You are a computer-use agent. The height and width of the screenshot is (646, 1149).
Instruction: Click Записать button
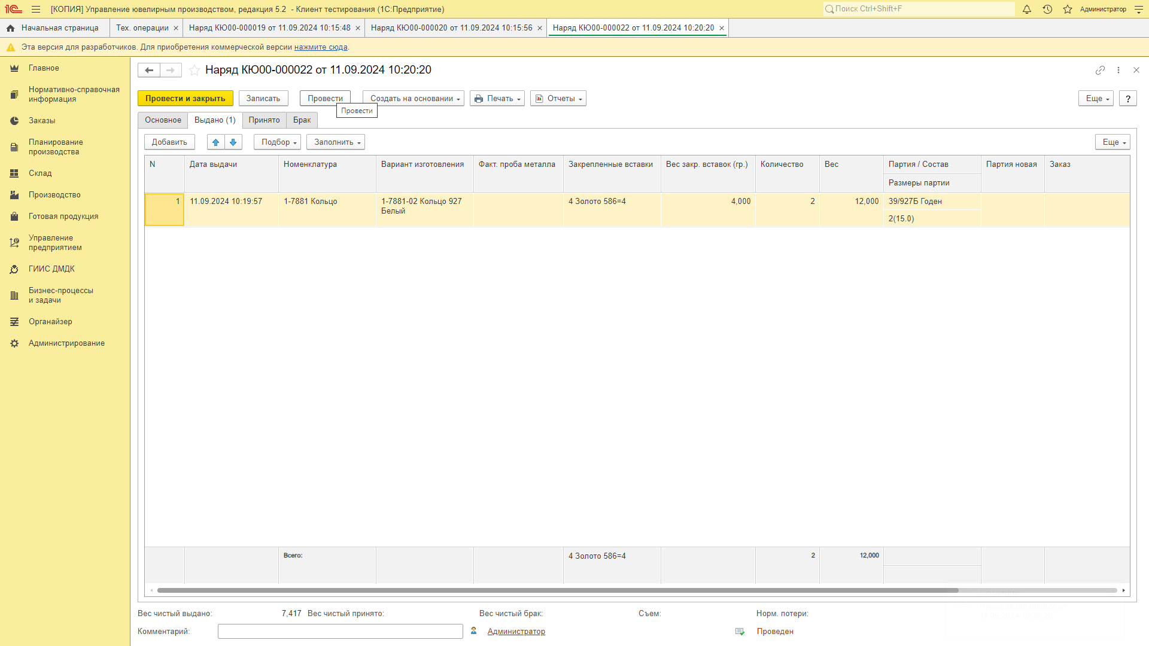click(x=263, y=99)
